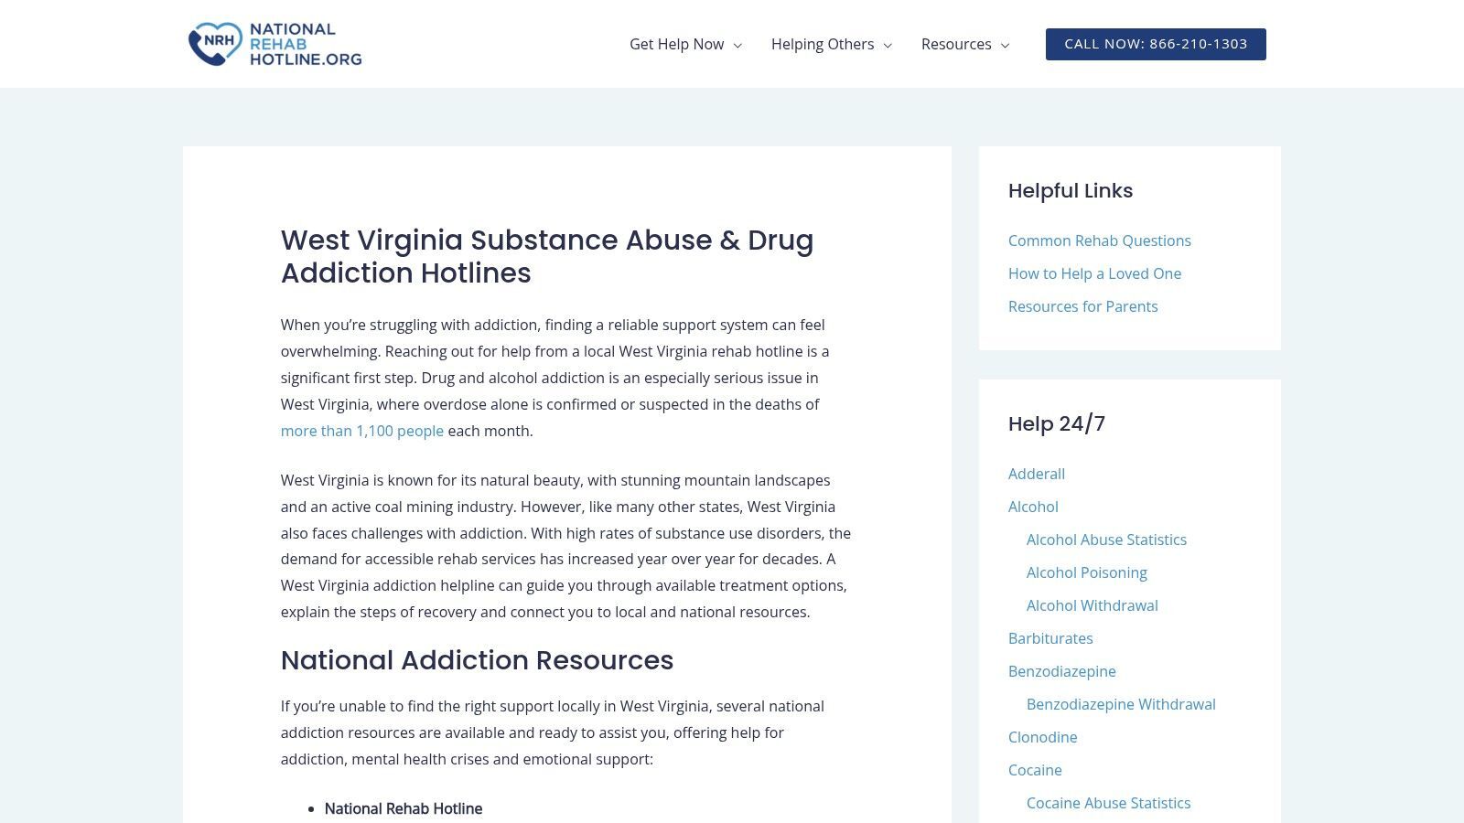The image size is (1464, 823).
Task: Click the National Addiction Resources heading
Action: 477,660
